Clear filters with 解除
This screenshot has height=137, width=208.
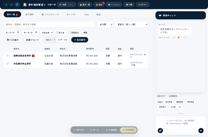[x=85, y=32]
